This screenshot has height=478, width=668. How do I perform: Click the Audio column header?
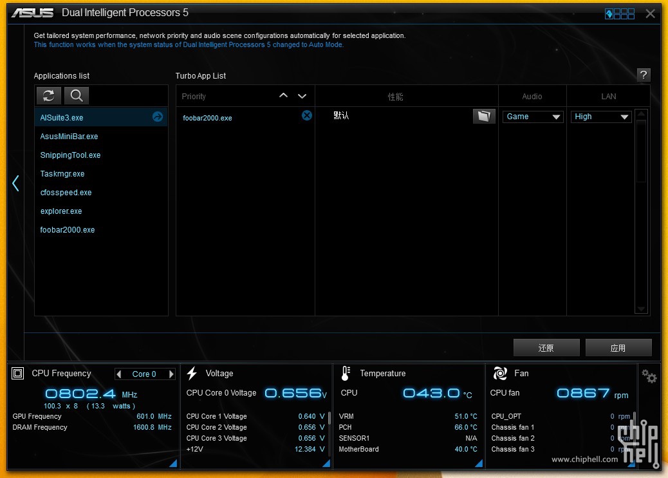click(x=532, y=97)
